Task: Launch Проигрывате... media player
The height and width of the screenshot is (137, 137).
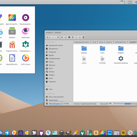Action: (x=26, y=20)
